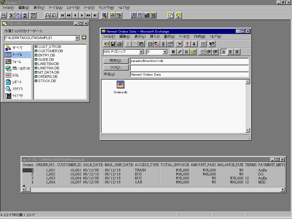Image resolution: width=292 pixels, height=219 pixels.
Task: Toggle Italic formatting in message
Action: [x=180, y=52]
